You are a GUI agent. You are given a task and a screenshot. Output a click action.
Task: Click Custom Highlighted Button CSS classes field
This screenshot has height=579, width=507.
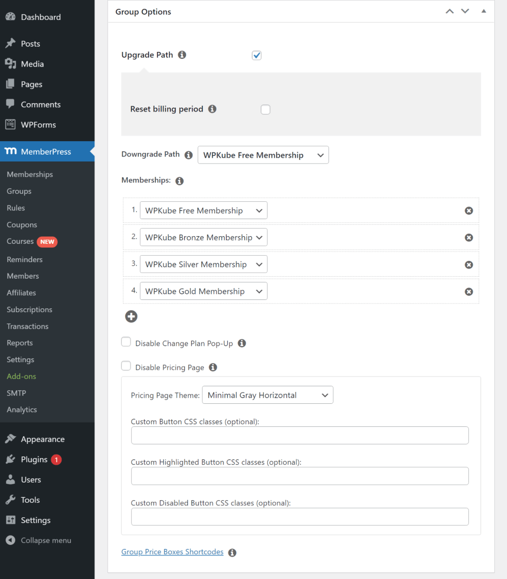[x=300, y=476]
